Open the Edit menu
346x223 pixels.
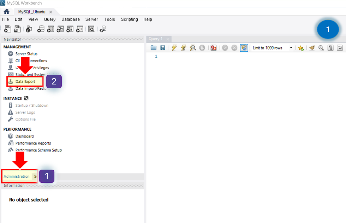coord(18,19)
